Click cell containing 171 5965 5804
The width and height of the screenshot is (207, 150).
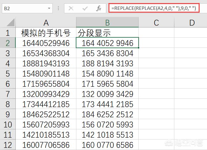107,83
